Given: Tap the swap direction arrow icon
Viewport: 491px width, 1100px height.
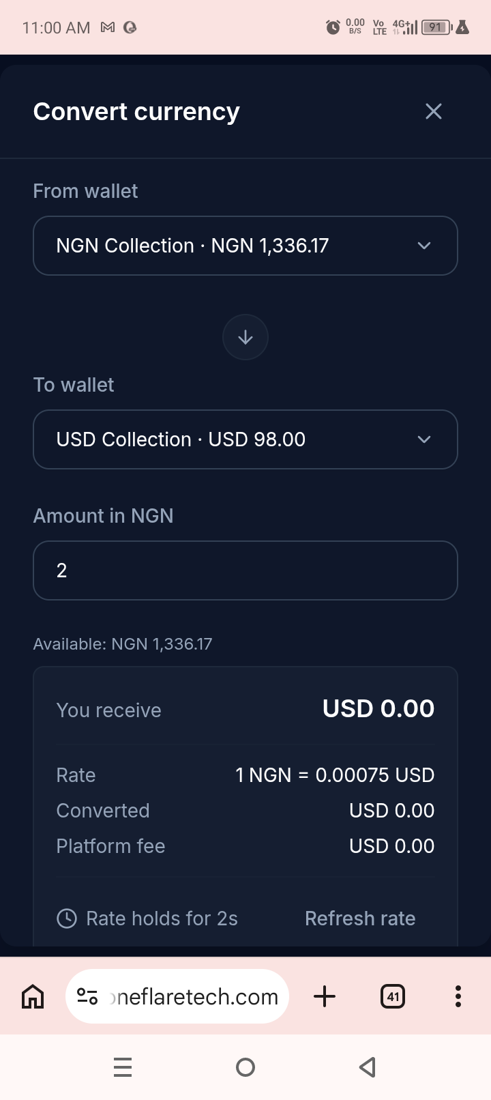Looking at the screenshot, I should coord(245,337).
